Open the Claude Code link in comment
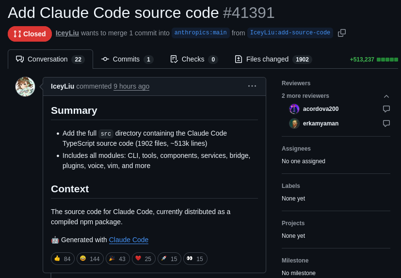401x278 pixels. 128,240
